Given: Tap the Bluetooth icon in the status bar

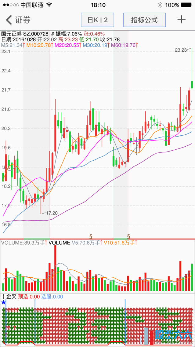Looking at the screenshot, I should click(x=160, y=5).
